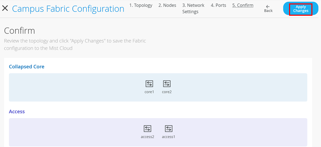The height and width of the screenshot is (147, 321).
Task: Click the access2 node label
Action: 147,137
